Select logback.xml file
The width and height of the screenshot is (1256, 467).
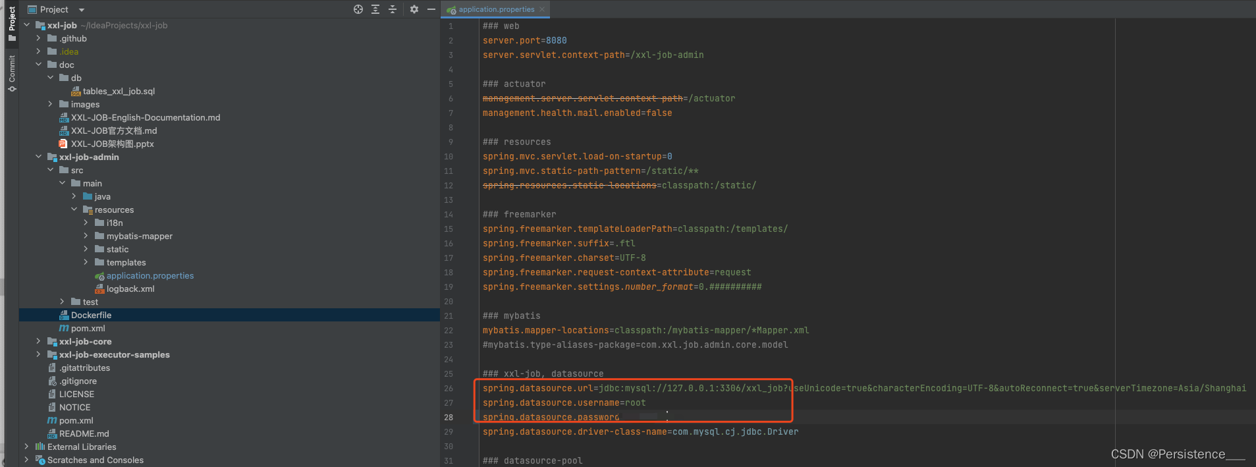[x=130, y=288]
